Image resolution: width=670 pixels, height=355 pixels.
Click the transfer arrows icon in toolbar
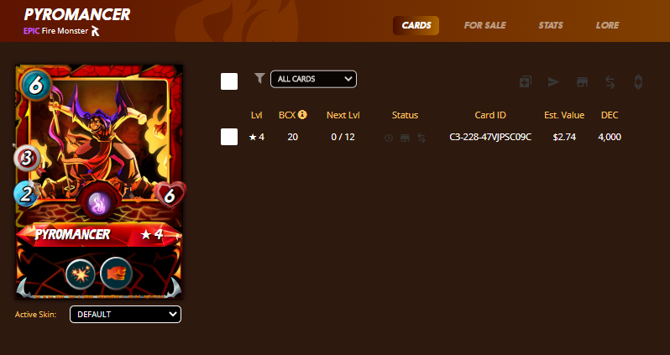click(x=610, y=81)
